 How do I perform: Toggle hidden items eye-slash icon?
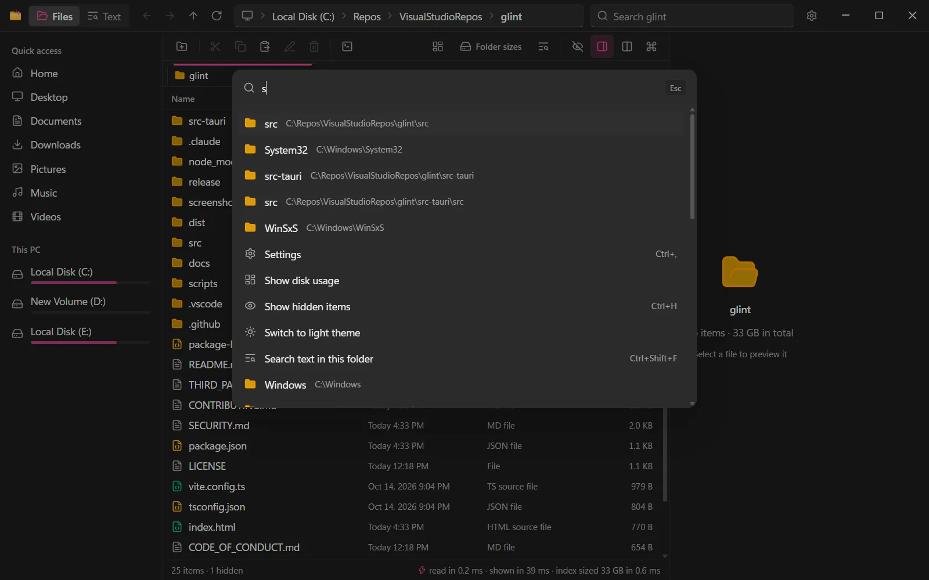(577, 46)
